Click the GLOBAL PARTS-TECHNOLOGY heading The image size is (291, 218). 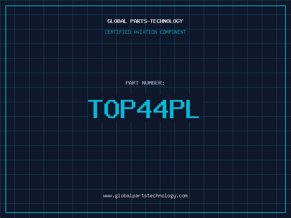[x=145, y=21]
